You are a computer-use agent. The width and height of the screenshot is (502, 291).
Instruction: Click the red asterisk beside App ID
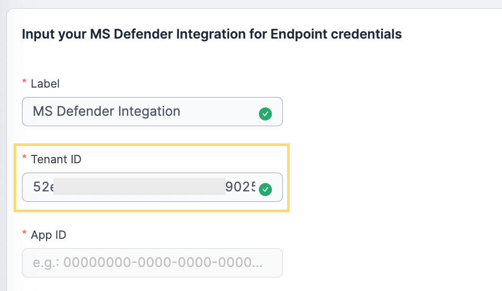(x=25, y=233)
